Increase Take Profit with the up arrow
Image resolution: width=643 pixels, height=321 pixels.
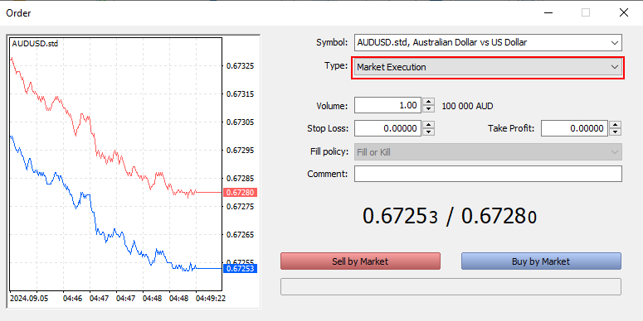coord(615,125)
